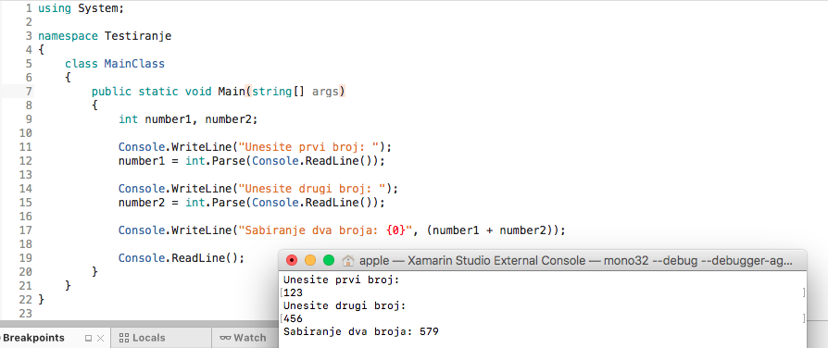Place cursor on MainClass class name
Viewport: 828px width, 348px height.
134,64
